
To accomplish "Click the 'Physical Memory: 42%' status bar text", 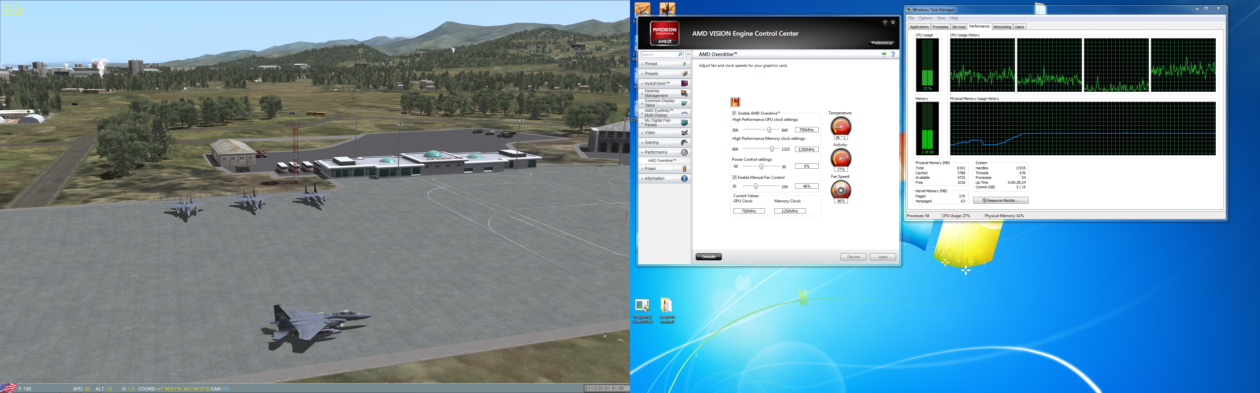I will point(1004,216).
